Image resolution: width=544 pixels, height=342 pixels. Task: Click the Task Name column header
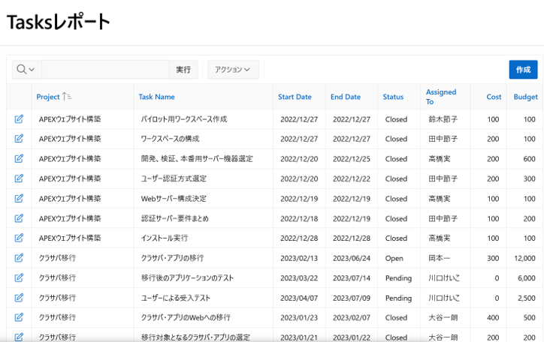click(156, 97)
